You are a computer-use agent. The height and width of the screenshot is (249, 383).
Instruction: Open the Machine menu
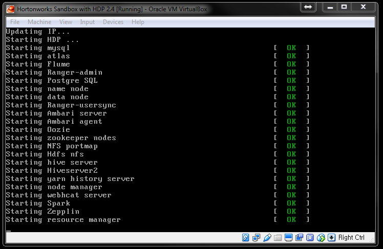(x=39, y=22)
